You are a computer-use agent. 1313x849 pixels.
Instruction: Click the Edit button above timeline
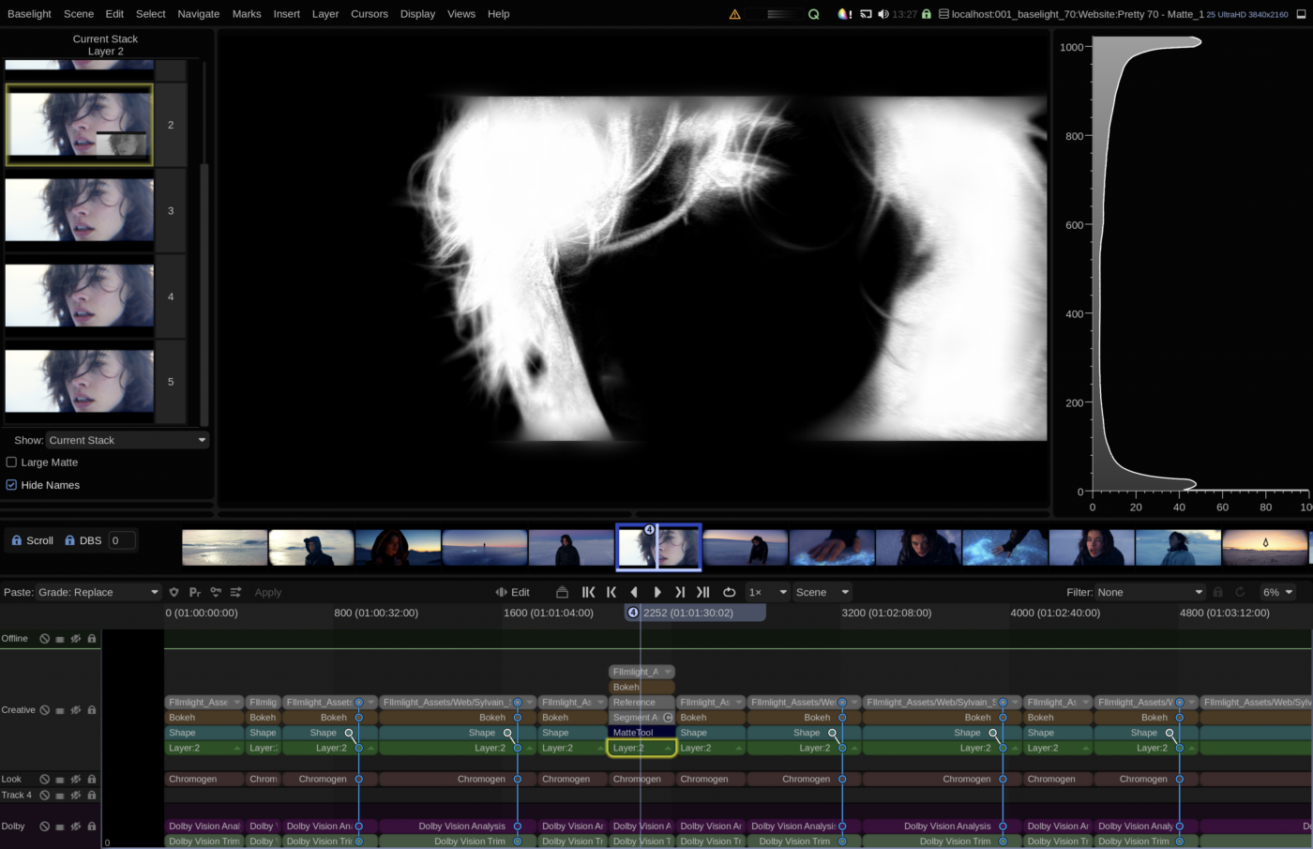513,592
